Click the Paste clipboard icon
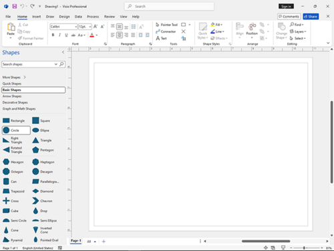Viewport: 334px width, 251px height. [11, 27]
